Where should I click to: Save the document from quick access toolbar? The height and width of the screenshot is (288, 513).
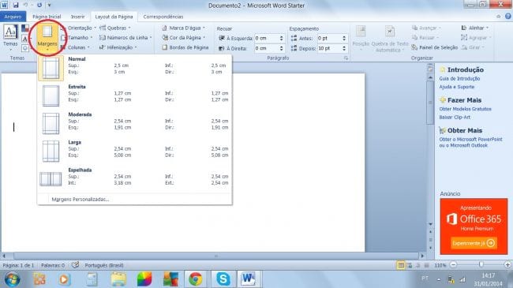pos(15,6)
